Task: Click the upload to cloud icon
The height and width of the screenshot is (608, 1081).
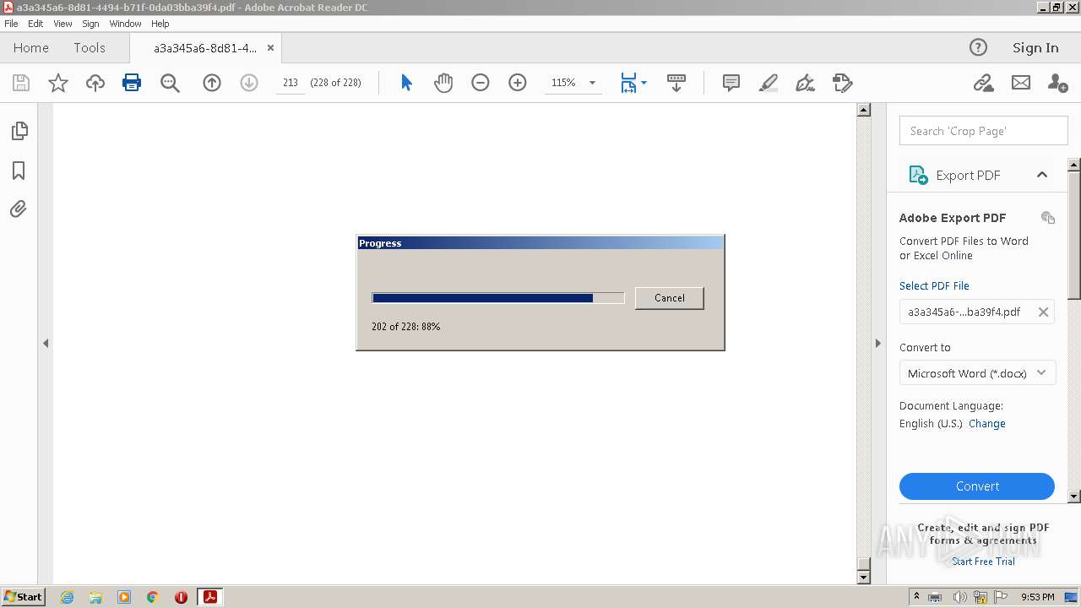Action: [x=95, y=83]
